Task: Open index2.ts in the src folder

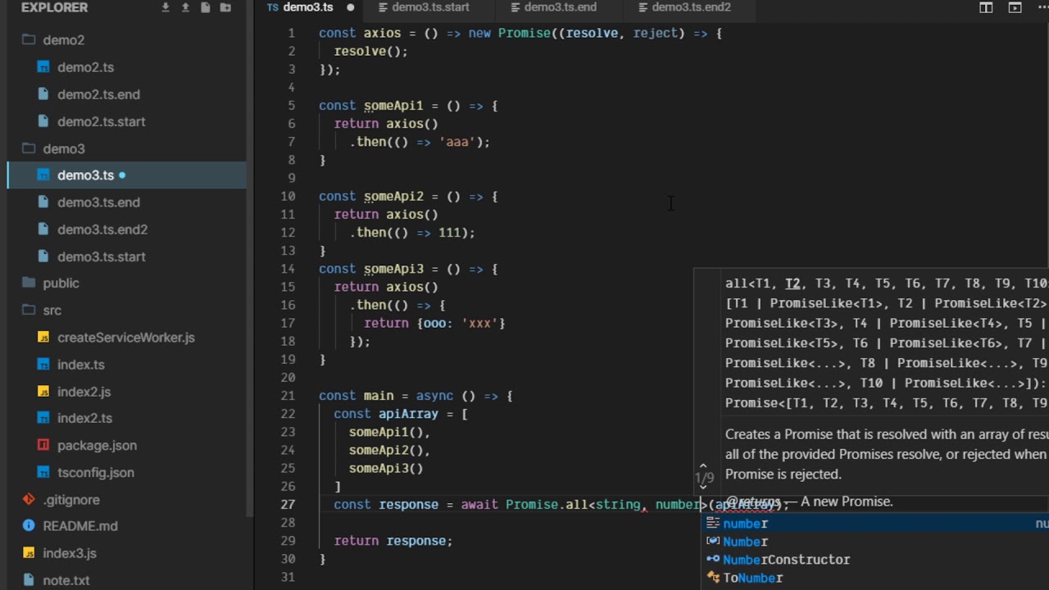Action: (84, 419)
